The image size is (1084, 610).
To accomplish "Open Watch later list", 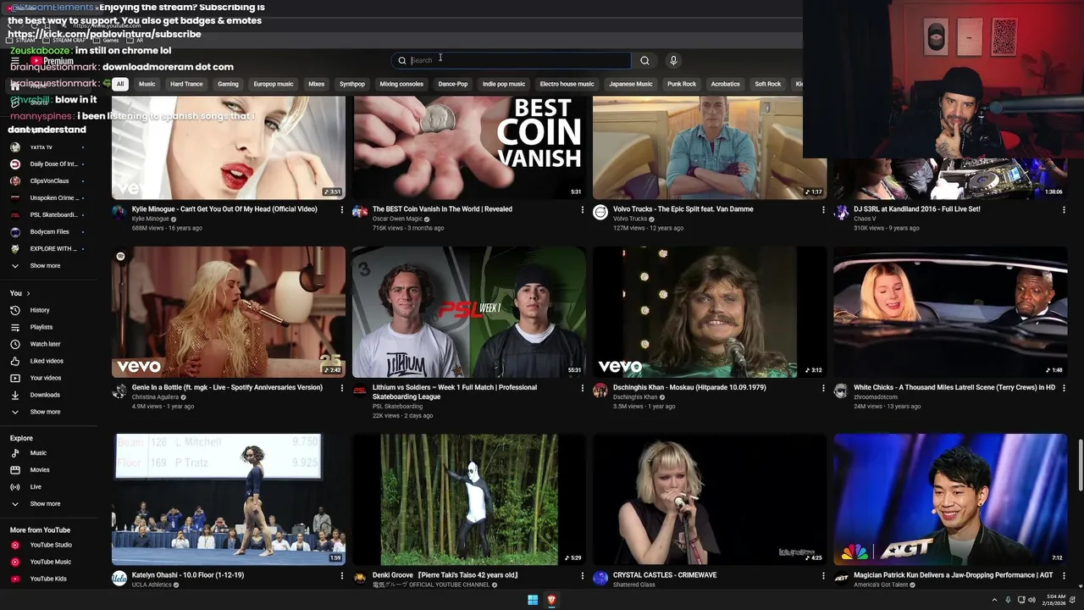I will [x=45, y=344].
